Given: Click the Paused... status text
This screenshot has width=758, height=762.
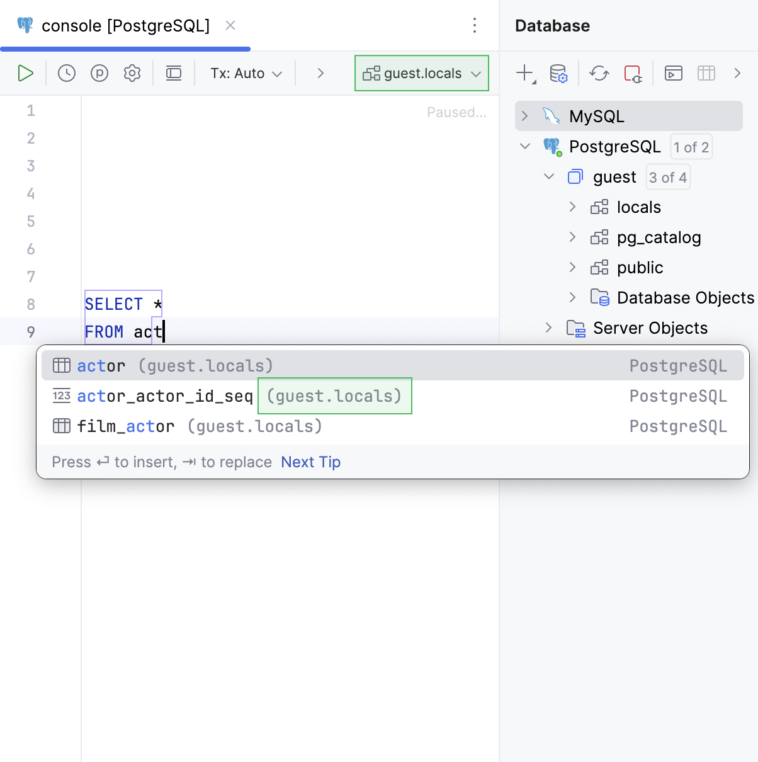Looking at the screenshot, I should (456, 112).
